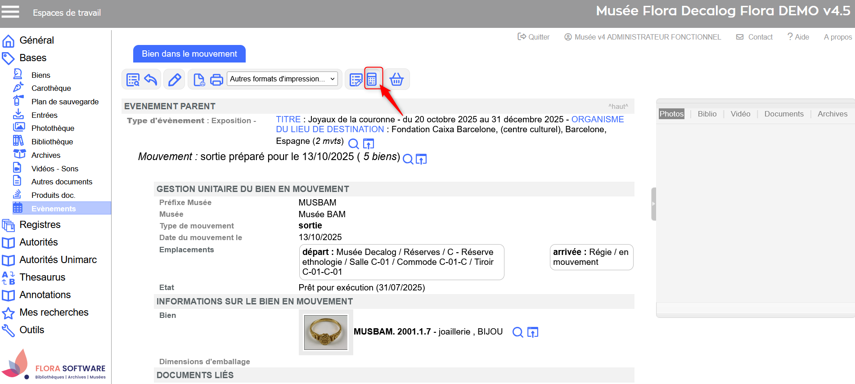The image size is (855, 384).
Task: Open the Autres formats d'impression dropdown
Action: click(x=282, y=79)
